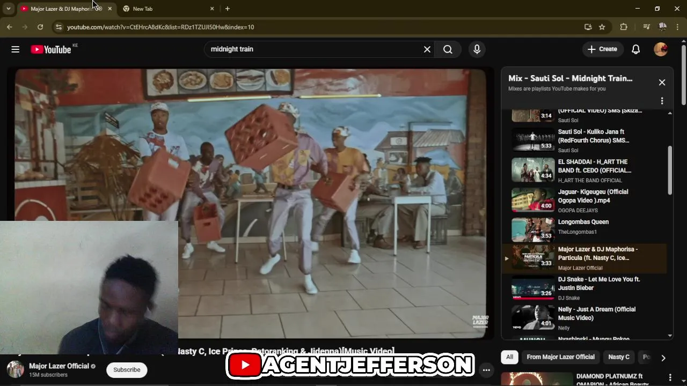Click the Sauti Sol SMS Skiza video thumbnail
687x386 pixels.
click(533, 115)
